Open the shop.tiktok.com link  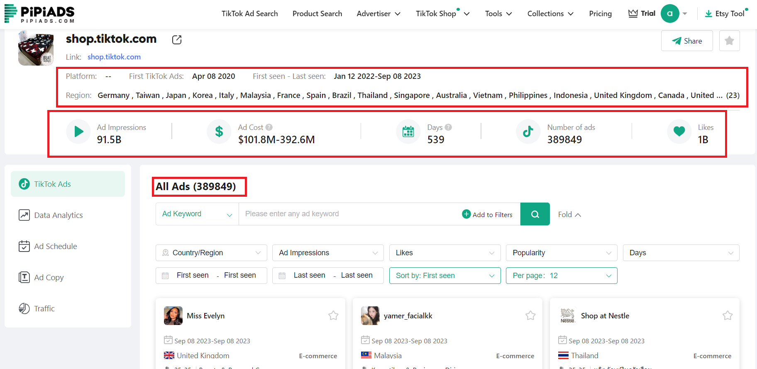(x=114, y=57)
